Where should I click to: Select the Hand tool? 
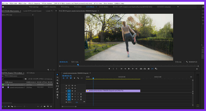pos(57,95)
